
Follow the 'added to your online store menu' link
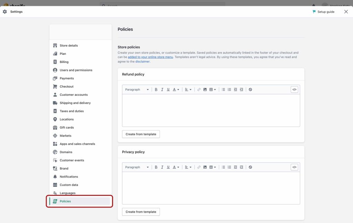pyautogui.click(x=150, y=57)
